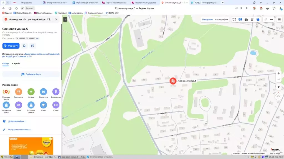Zoom in on the map with plus
This screenshot has height=159, width=284.
(278, 73)
